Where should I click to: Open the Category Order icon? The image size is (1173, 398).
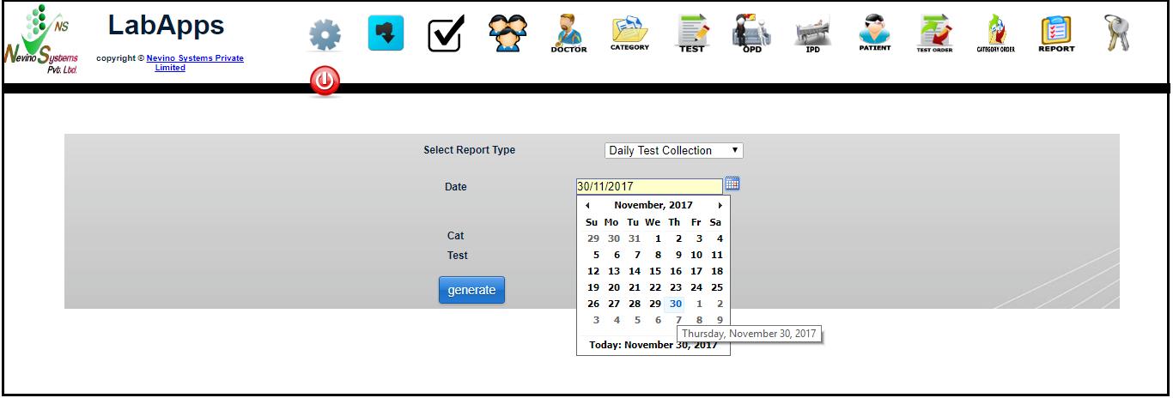click(x=995, y=34)
